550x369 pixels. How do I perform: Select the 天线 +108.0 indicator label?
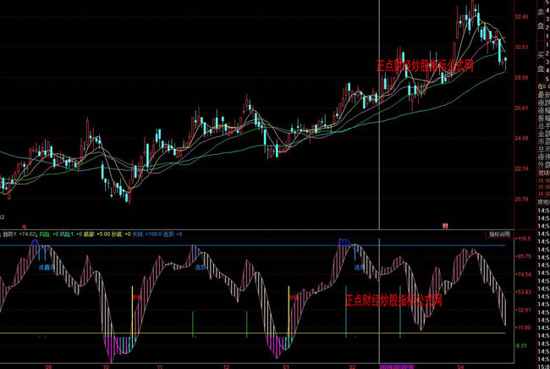pyautogui.click(x=149, y=233)
